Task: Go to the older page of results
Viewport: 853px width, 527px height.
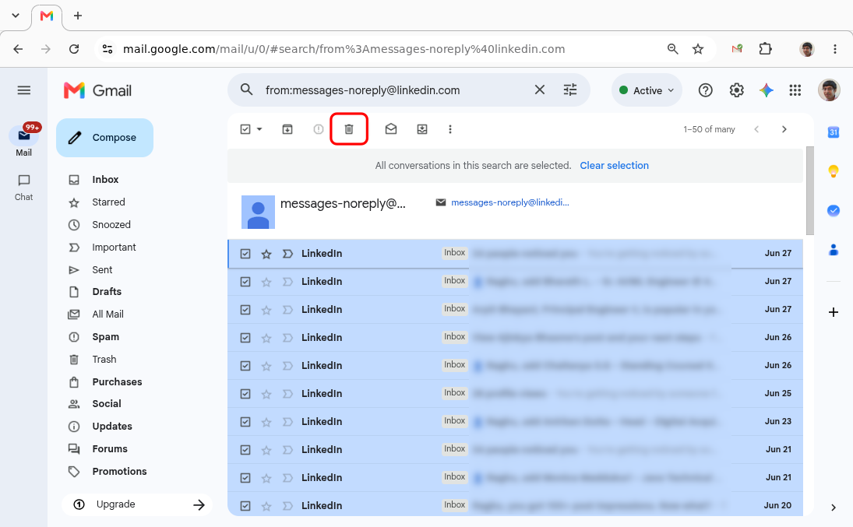Action: click(x=784, y=129)
